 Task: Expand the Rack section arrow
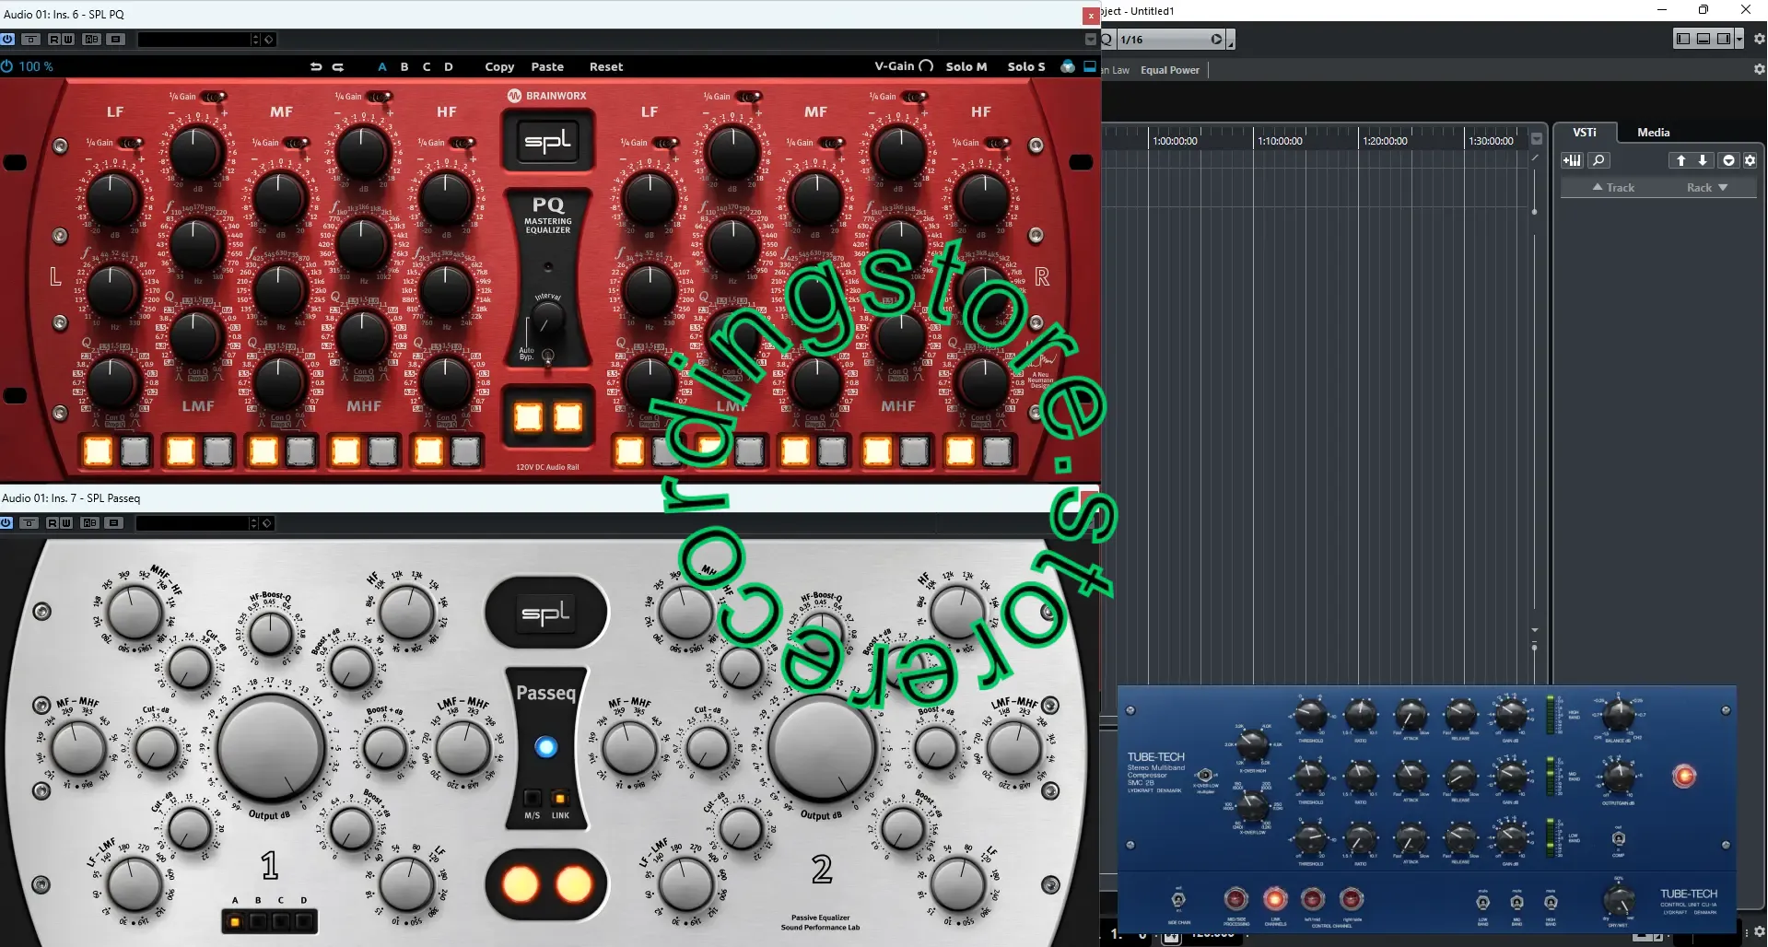coord(1723,187)
